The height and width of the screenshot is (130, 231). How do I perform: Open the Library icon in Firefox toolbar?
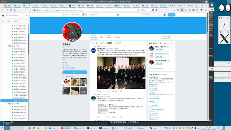(x=178, y=10)
